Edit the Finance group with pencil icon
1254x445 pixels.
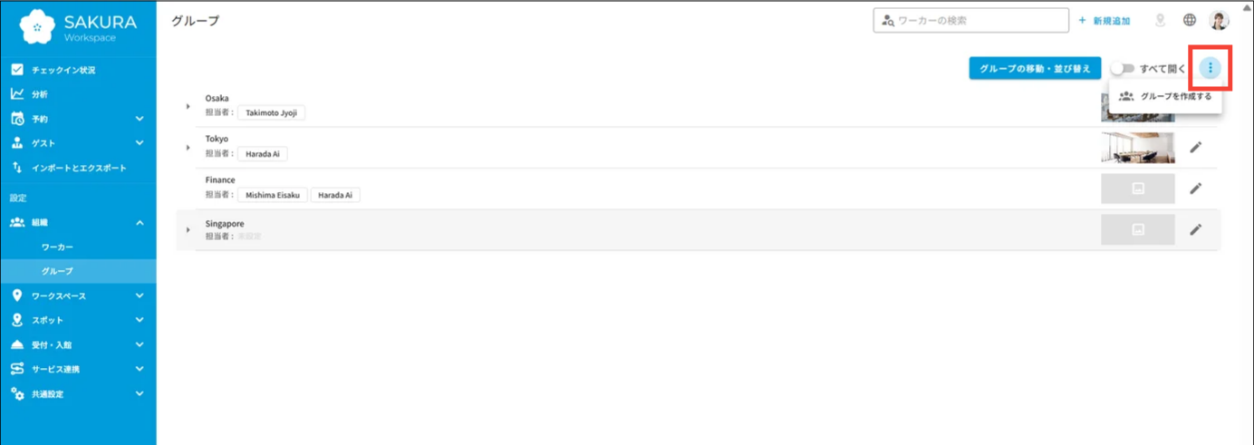pos(1196,189)
